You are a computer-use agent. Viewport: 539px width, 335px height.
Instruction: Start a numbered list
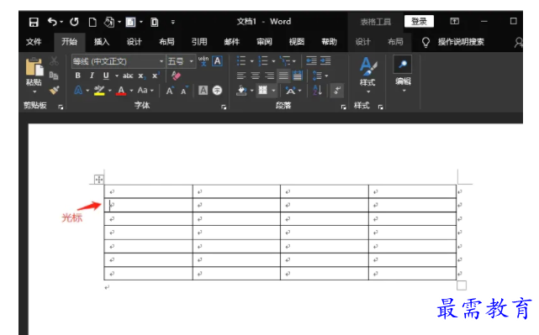pos(263,61)
